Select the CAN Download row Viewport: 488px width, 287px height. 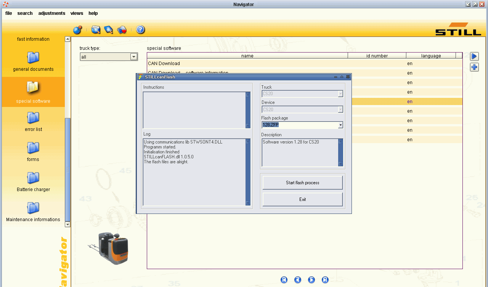tap(305, 64)
